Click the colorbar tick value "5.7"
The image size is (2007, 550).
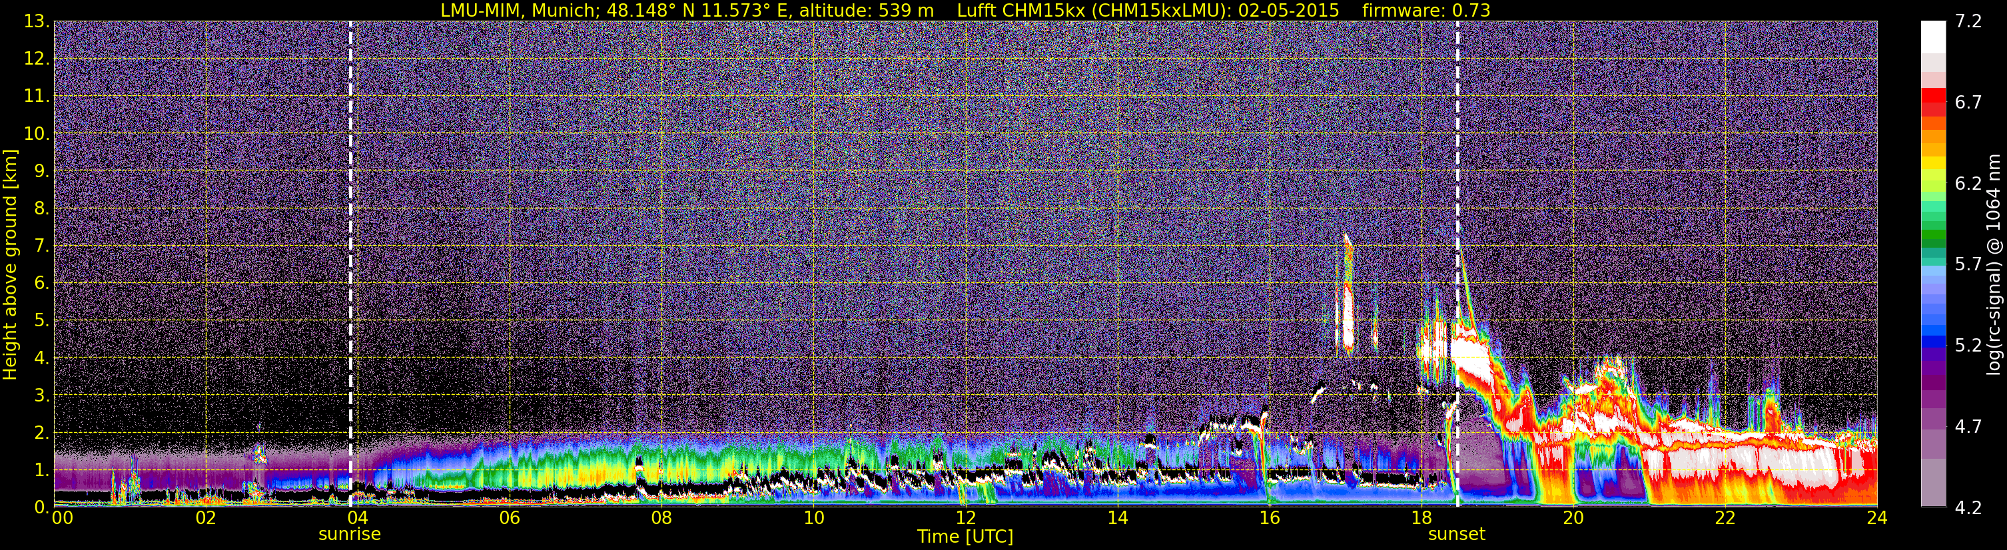coord(1968,265)
